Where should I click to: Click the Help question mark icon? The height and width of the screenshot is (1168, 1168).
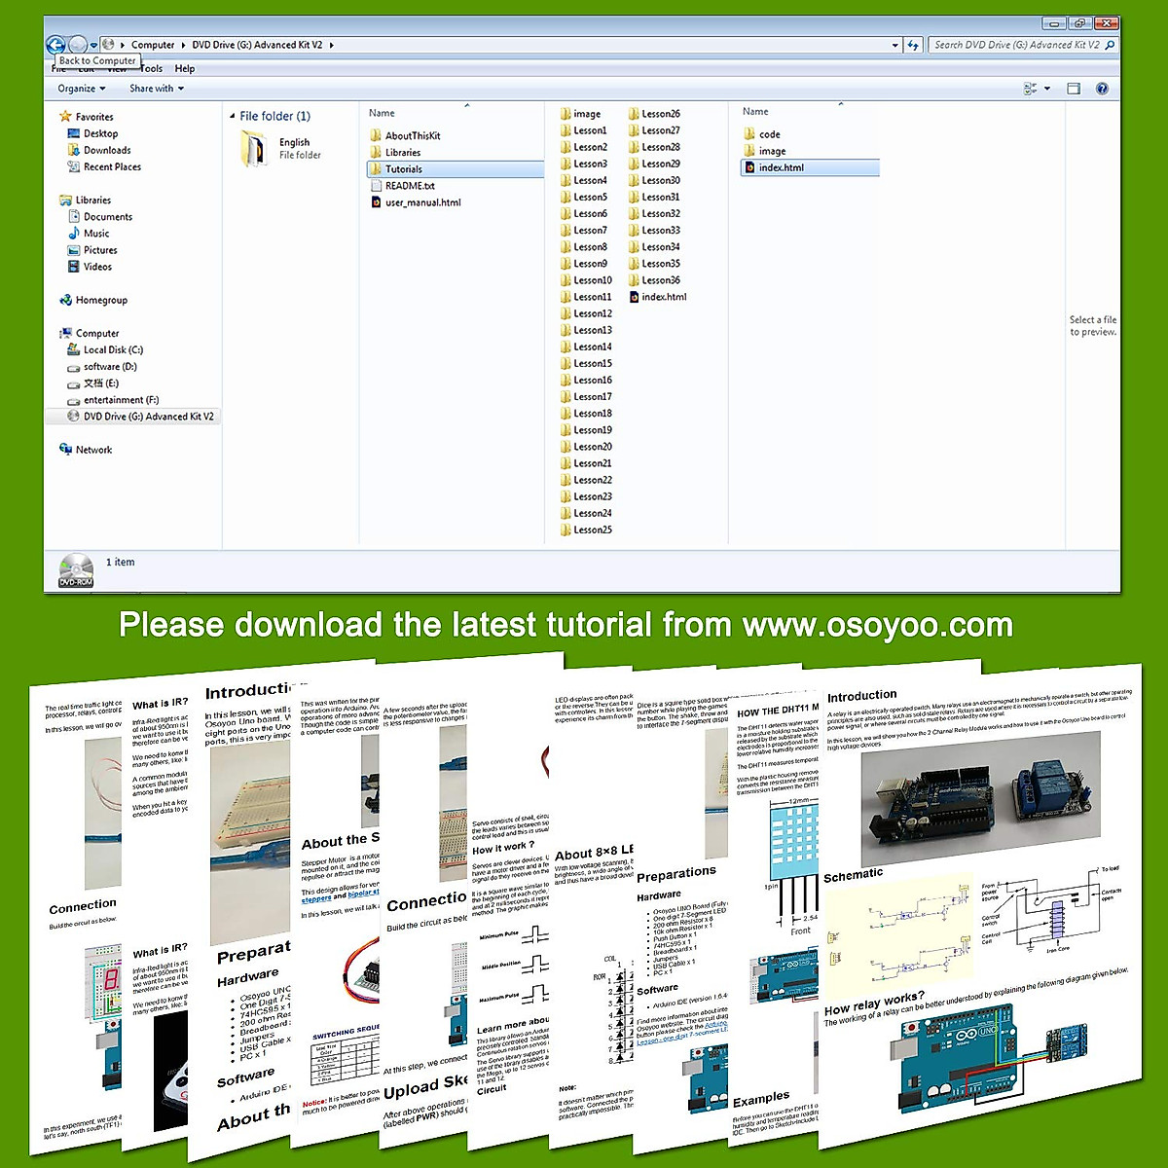[x=1102, y=89]
